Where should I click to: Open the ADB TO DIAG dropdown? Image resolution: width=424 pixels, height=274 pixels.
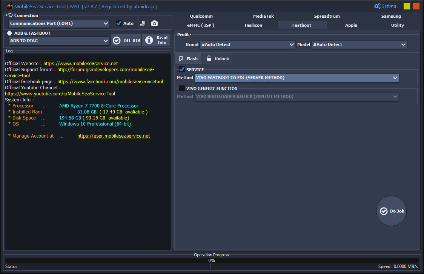tap(59, 41)
